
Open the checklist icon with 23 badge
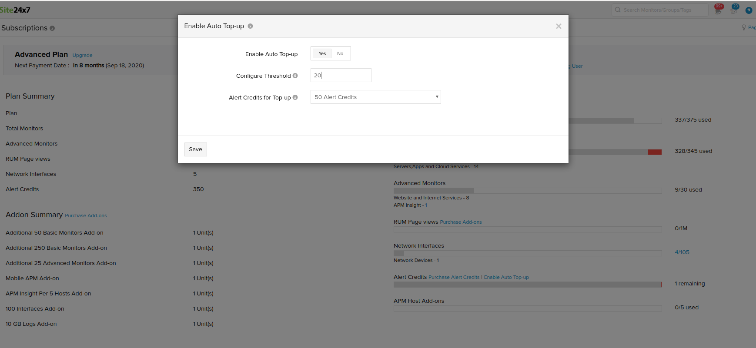coord(734,10)
